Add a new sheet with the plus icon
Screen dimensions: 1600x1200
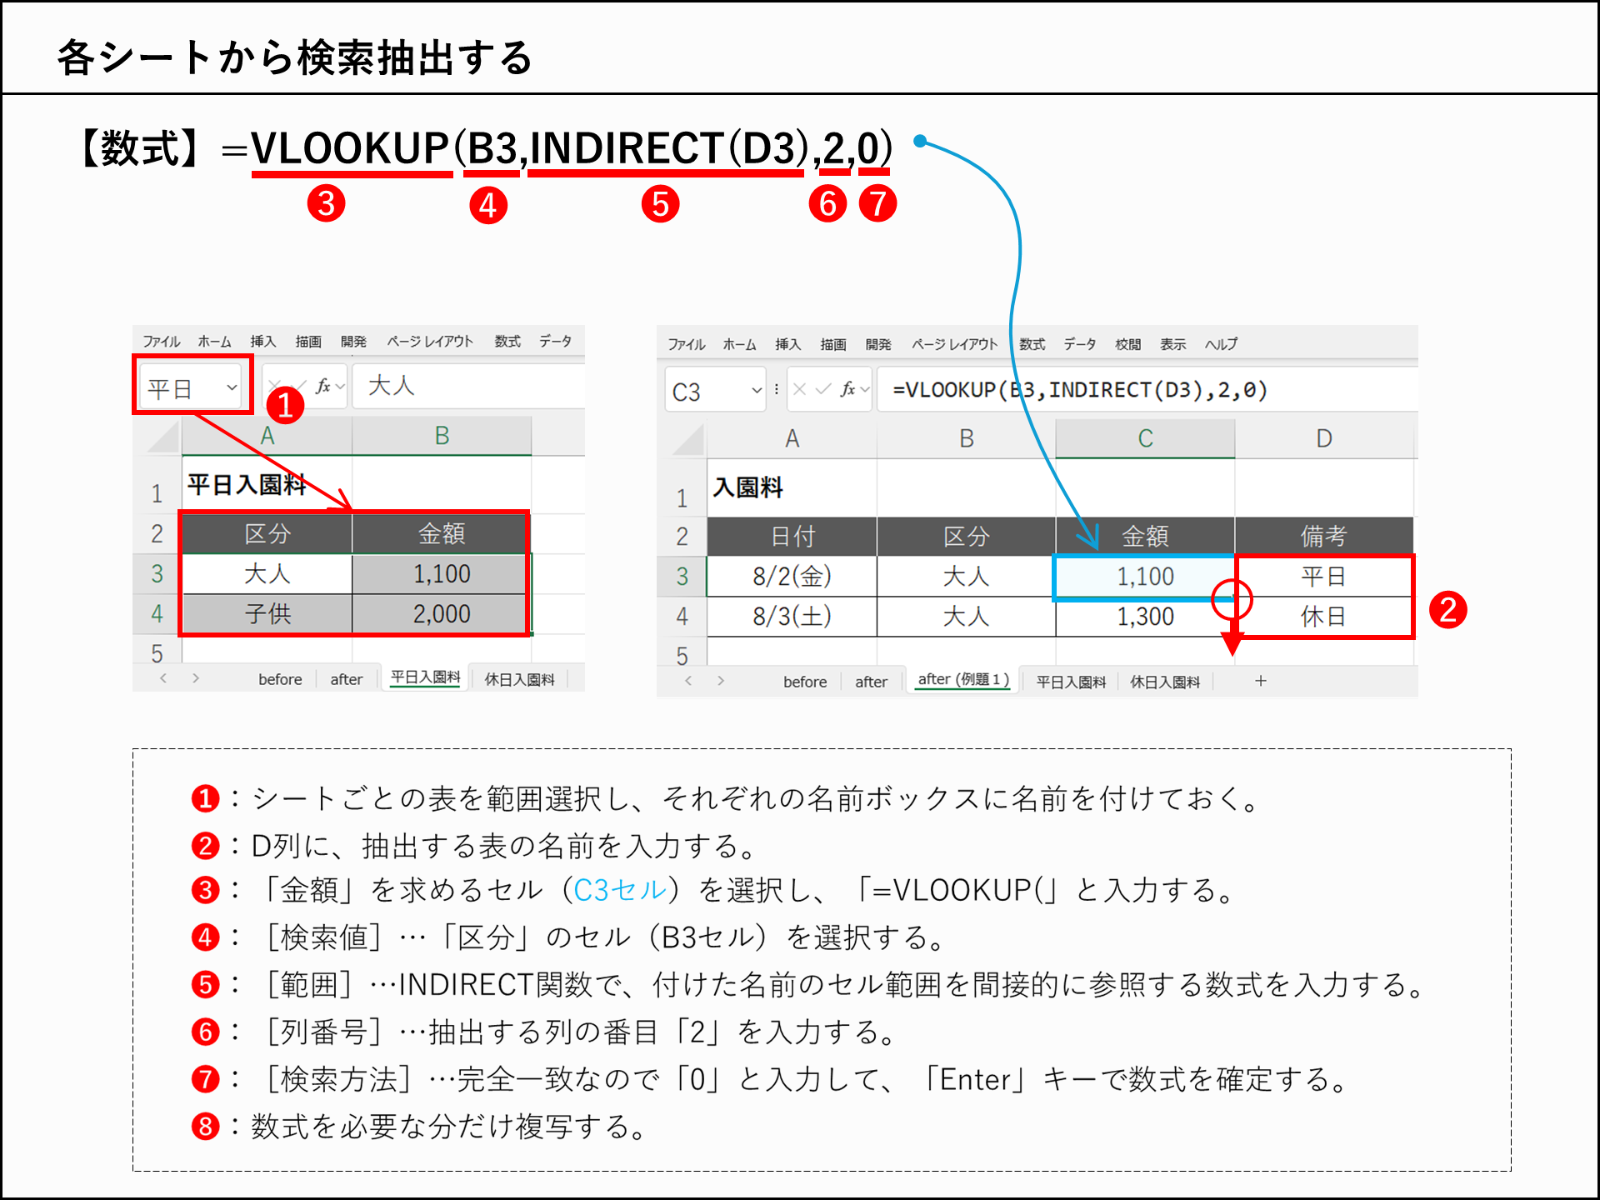point(1261,681)
